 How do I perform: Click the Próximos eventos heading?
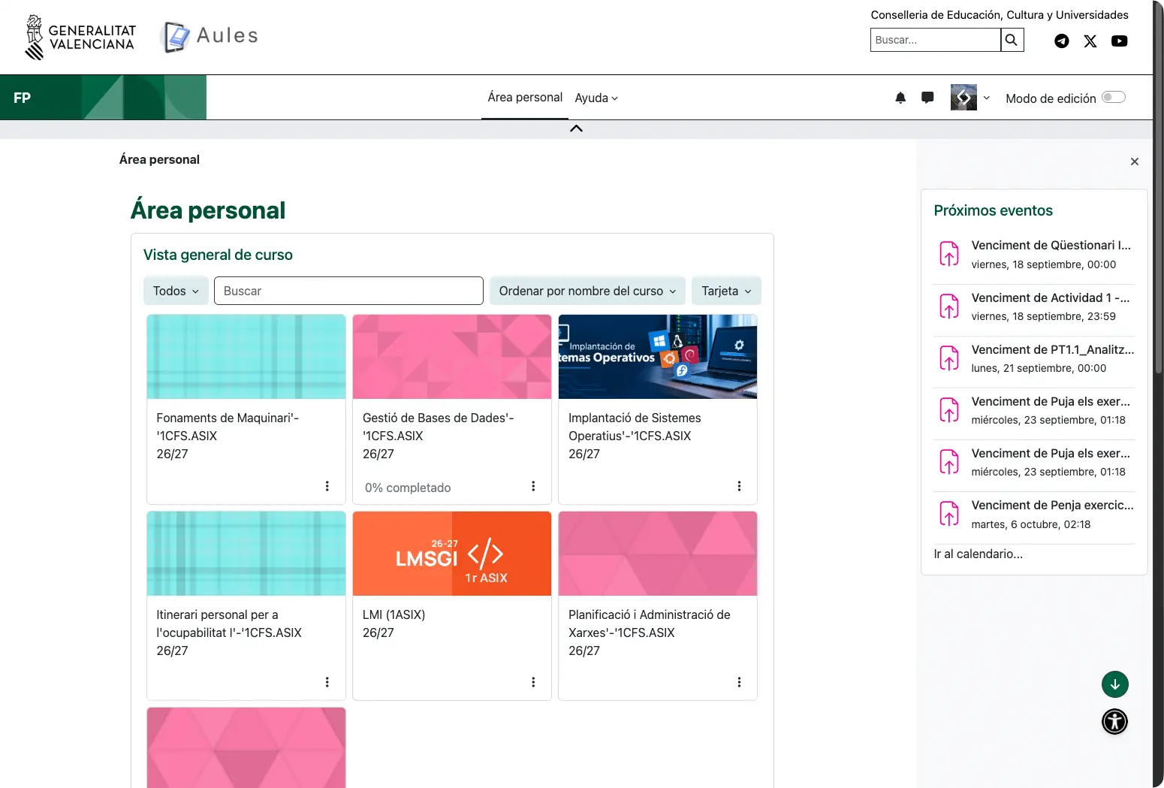(993, 210)
